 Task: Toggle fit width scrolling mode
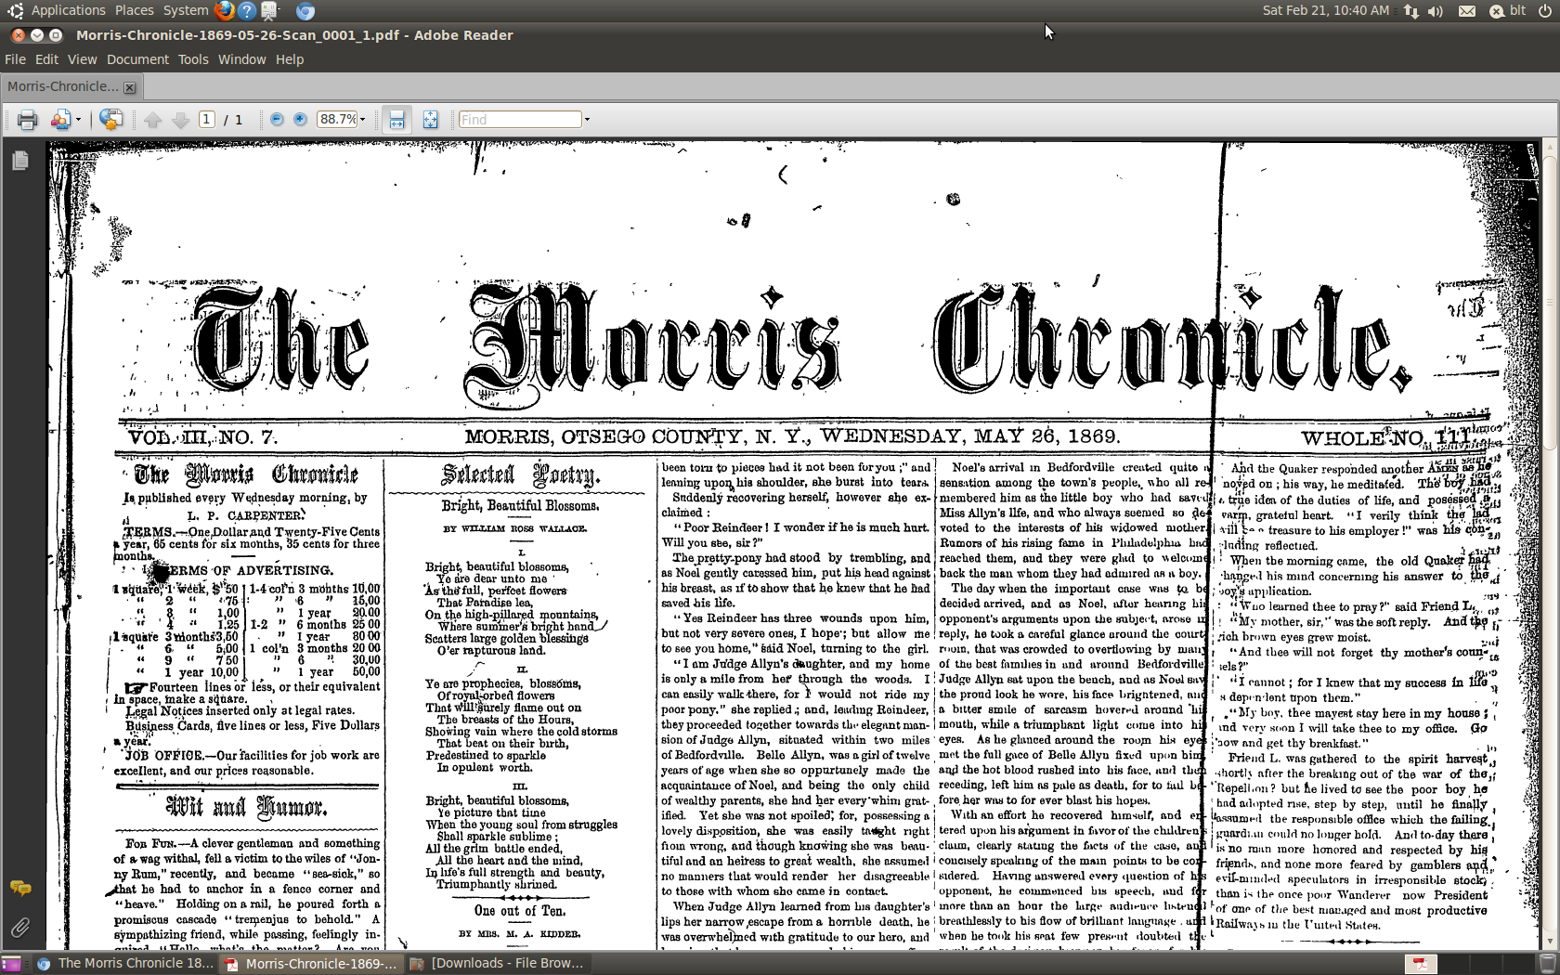[396, 120]
